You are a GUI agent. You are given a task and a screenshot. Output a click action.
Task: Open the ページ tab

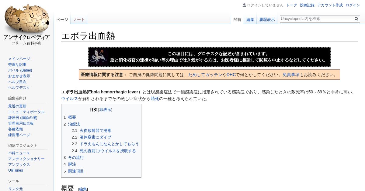coord(62,20)
